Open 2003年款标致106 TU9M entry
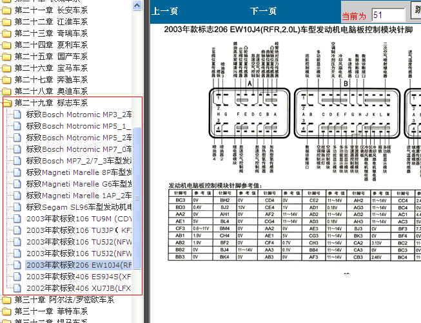This screenshot has width=421, height=323. [x=79, y=219]
